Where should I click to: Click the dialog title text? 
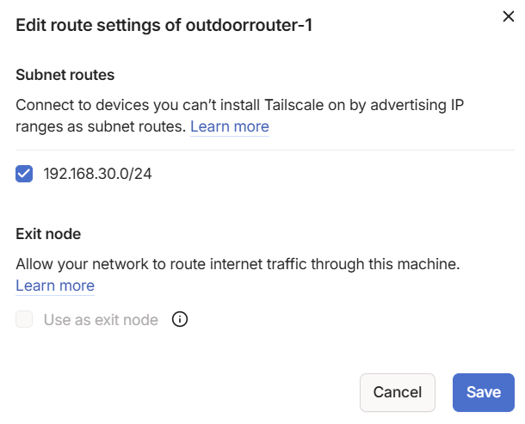pos(164,26)
